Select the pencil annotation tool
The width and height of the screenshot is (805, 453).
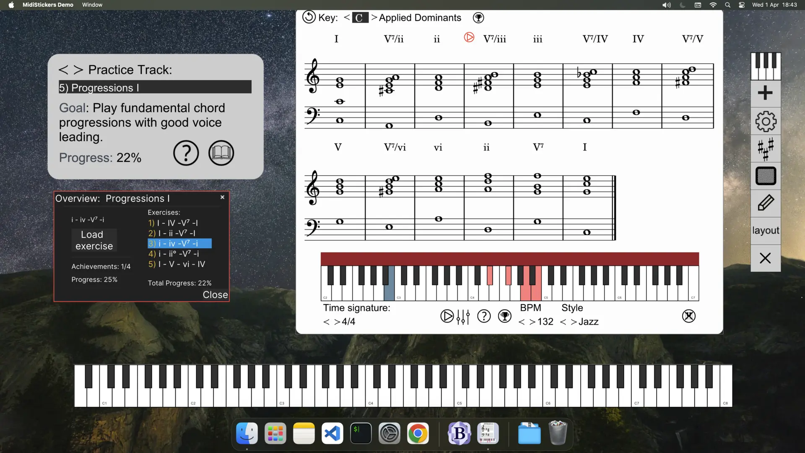pyautogui.click(x=766, y=203)
